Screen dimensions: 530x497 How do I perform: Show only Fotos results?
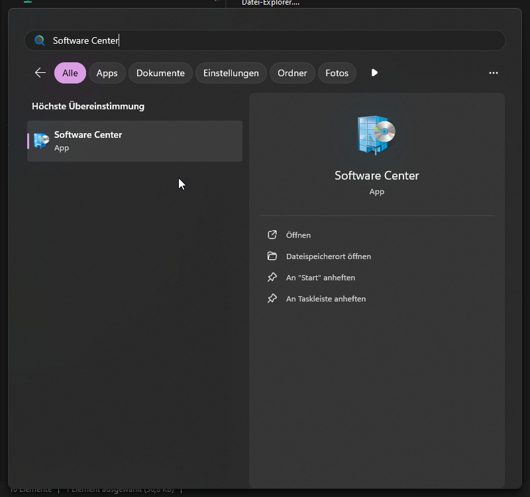click(337, 73)
